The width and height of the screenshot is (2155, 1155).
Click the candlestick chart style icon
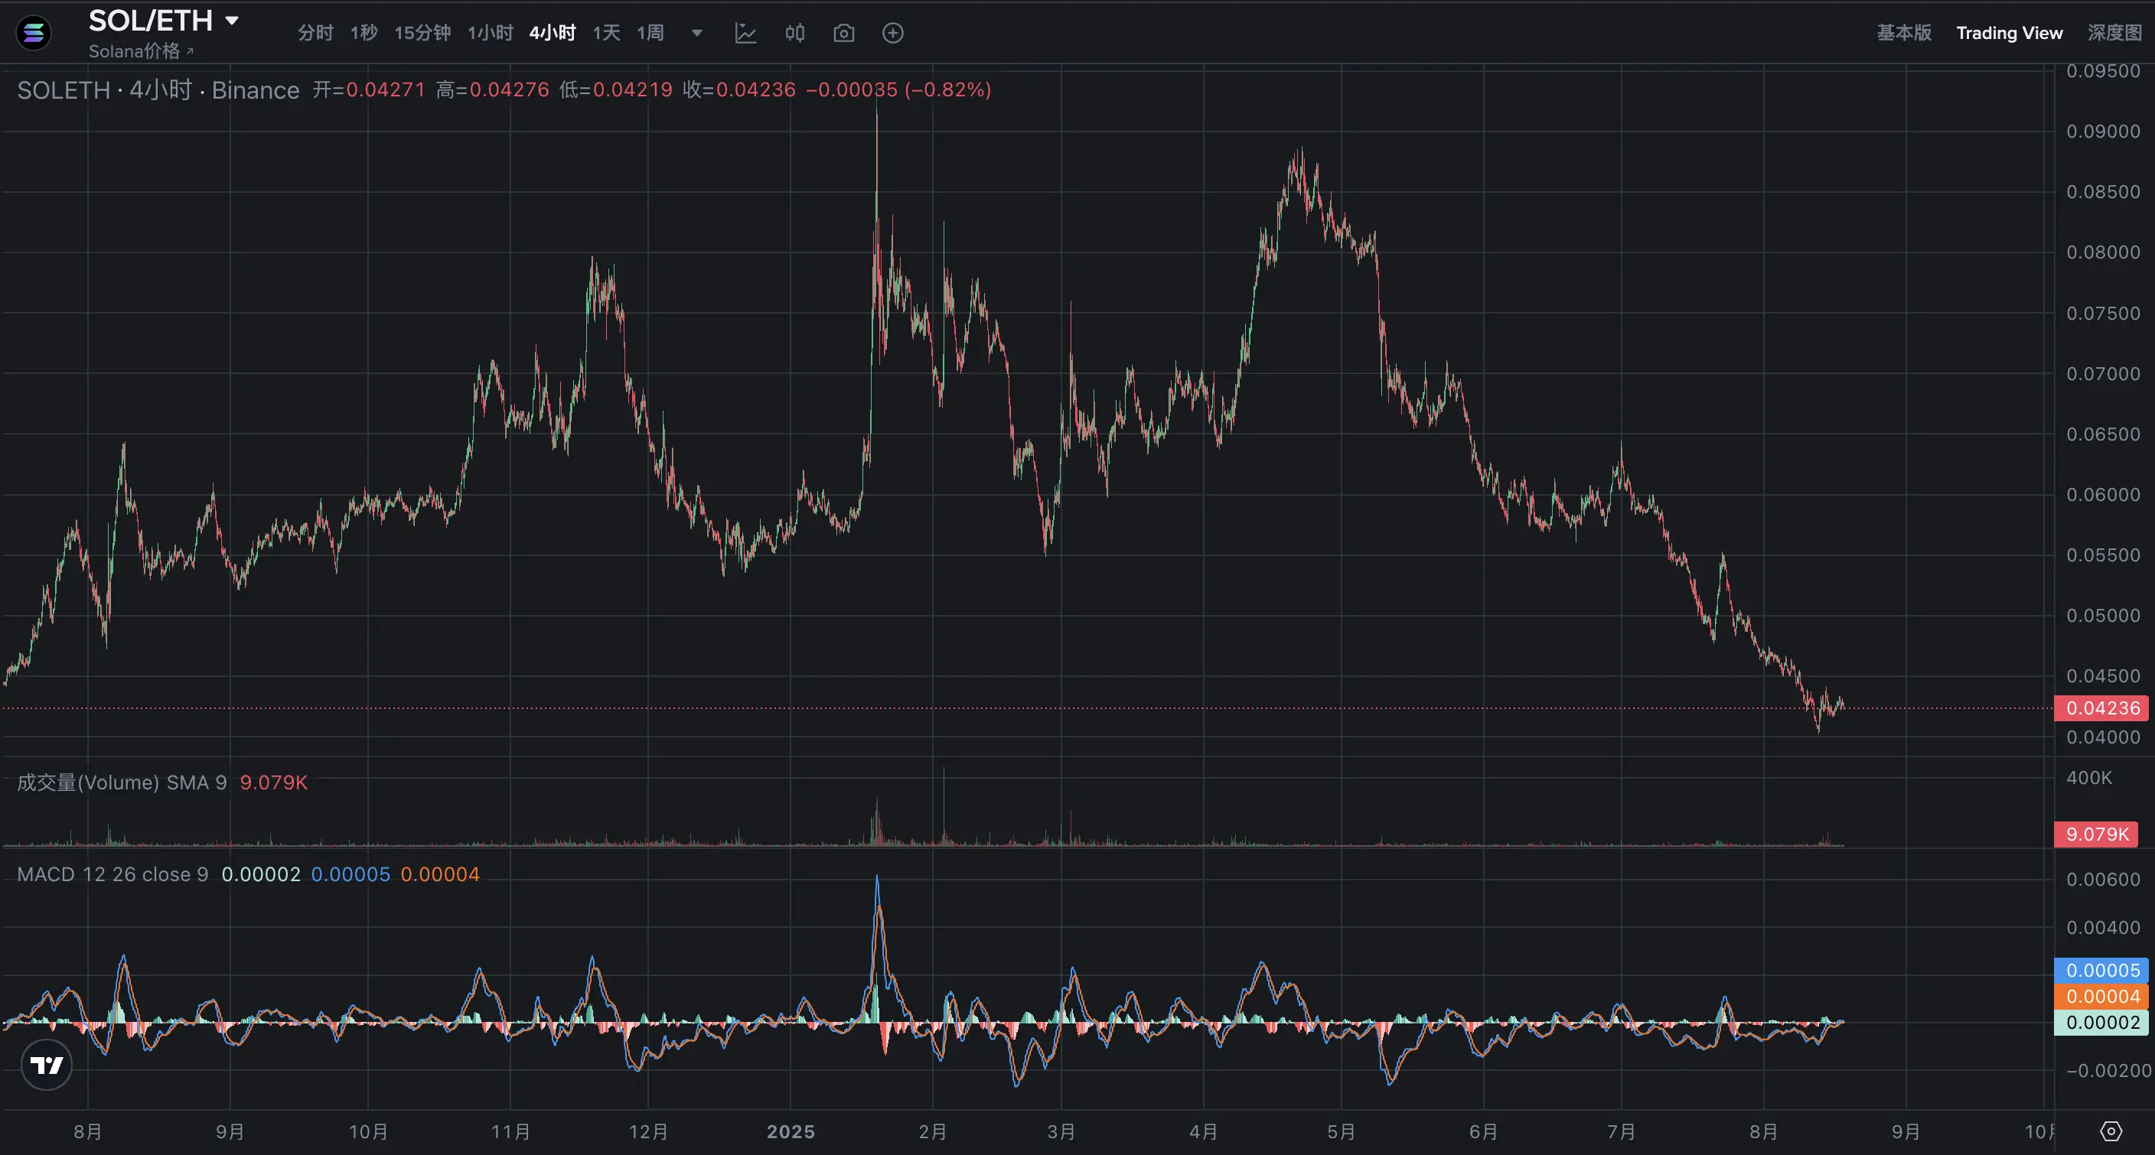[x=795, y=34]
